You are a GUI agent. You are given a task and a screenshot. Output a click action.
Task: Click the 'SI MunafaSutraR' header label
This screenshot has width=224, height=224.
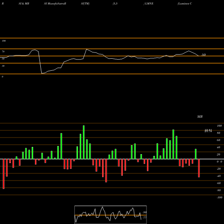pyautogui.click(x=55, y=4)
